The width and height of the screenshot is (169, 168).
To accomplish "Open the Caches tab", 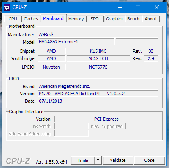I will tap(31, 19).
